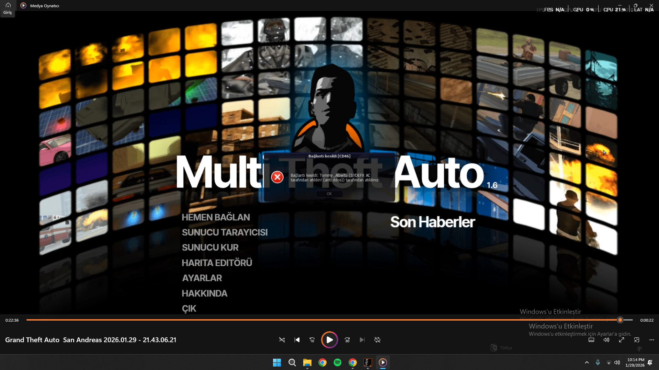The image size is (659, 370).
Task: Jump to the previous track
Action: click(x=297, y=340)
